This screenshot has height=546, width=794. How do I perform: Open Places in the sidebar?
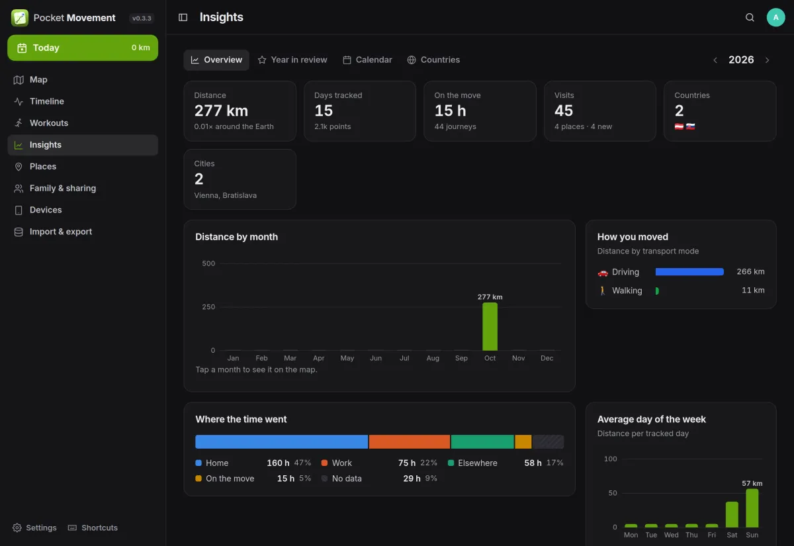pos(83,167)
